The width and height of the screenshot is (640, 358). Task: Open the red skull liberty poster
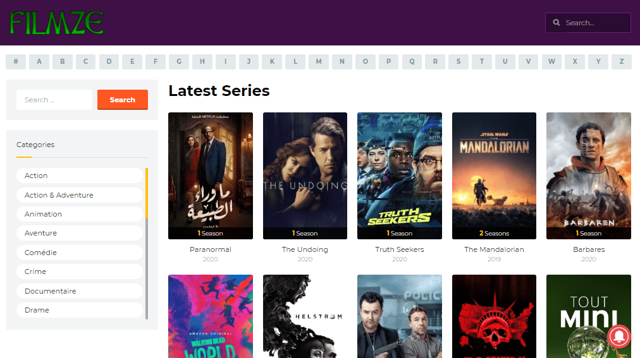click(x=494, y=316)
